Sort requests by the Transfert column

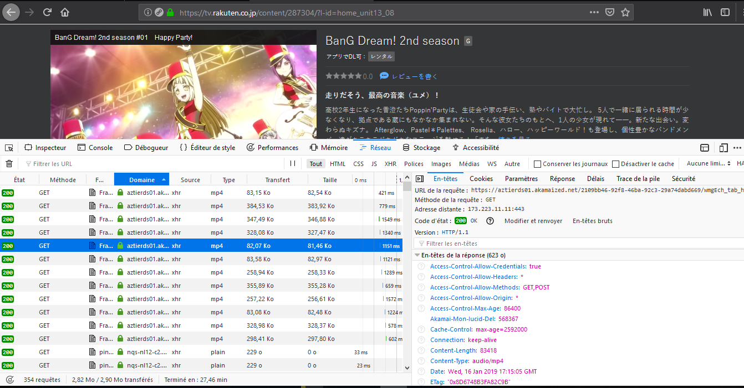pos(277,179)
